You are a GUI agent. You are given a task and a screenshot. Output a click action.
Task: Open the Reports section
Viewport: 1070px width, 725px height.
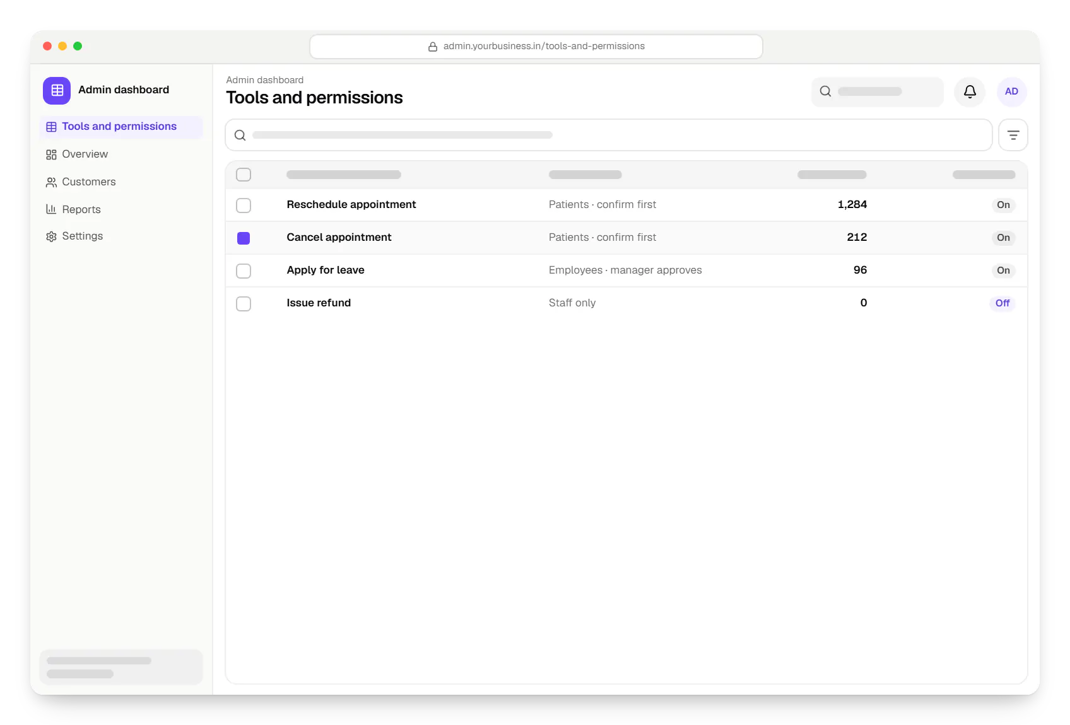coord(121,209)
